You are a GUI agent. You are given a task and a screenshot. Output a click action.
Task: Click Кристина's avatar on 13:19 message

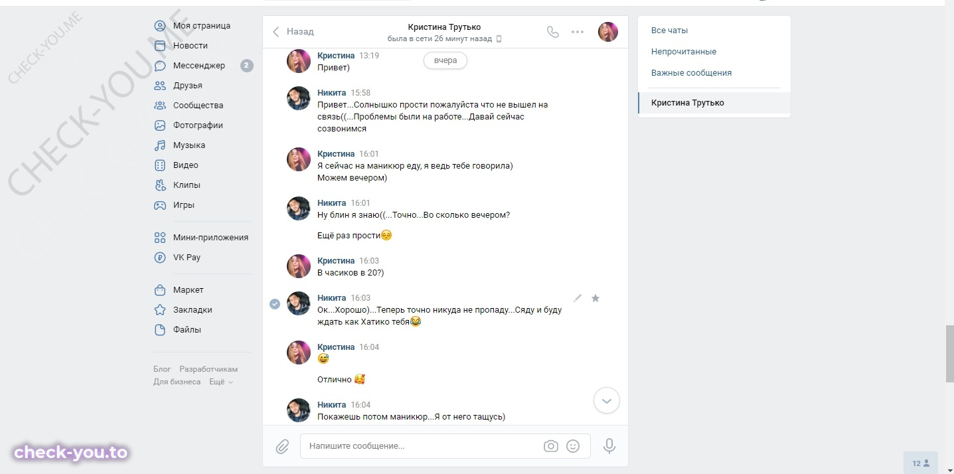tap(299, 61)
